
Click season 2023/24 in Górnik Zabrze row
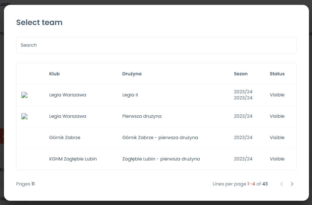tap(243, 138)
